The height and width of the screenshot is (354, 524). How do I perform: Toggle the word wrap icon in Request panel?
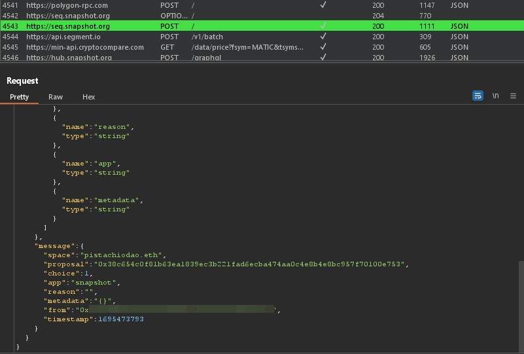478,96
